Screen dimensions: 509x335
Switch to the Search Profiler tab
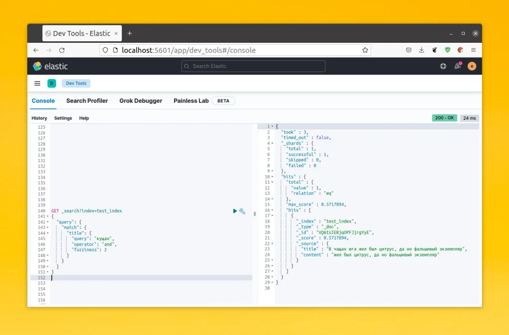[x=87, y=101]
